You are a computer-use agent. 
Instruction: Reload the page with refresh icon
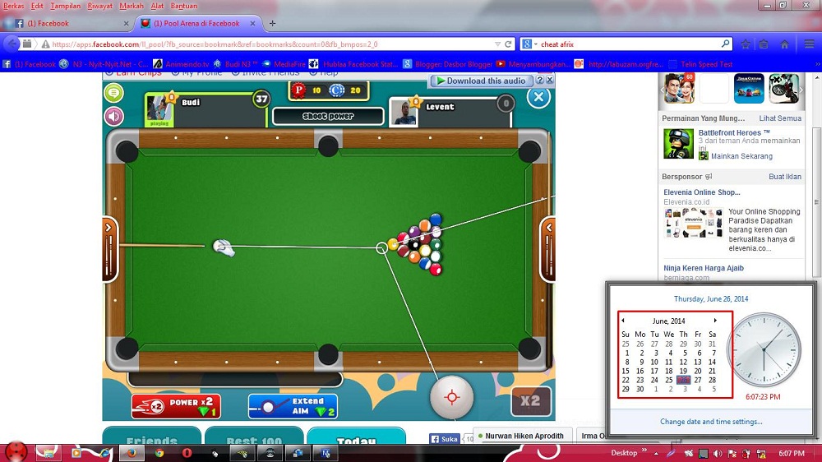(x=508, y=44)
